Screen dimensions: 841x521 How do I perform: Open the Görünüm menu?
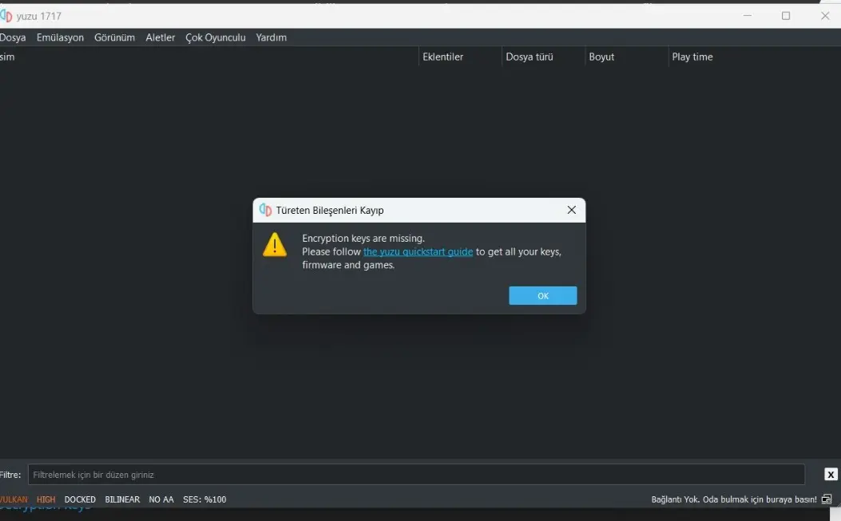(114, 37)
